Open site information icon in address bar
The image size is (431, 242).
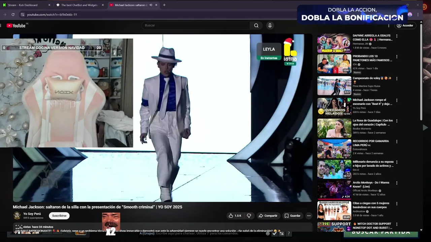23,14
